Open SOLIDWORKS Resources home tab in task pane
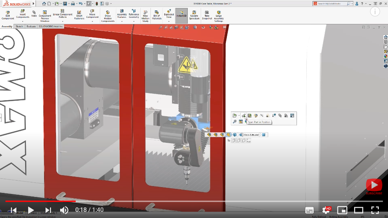The width and height of the screenshot is (388, 218). 385,37
